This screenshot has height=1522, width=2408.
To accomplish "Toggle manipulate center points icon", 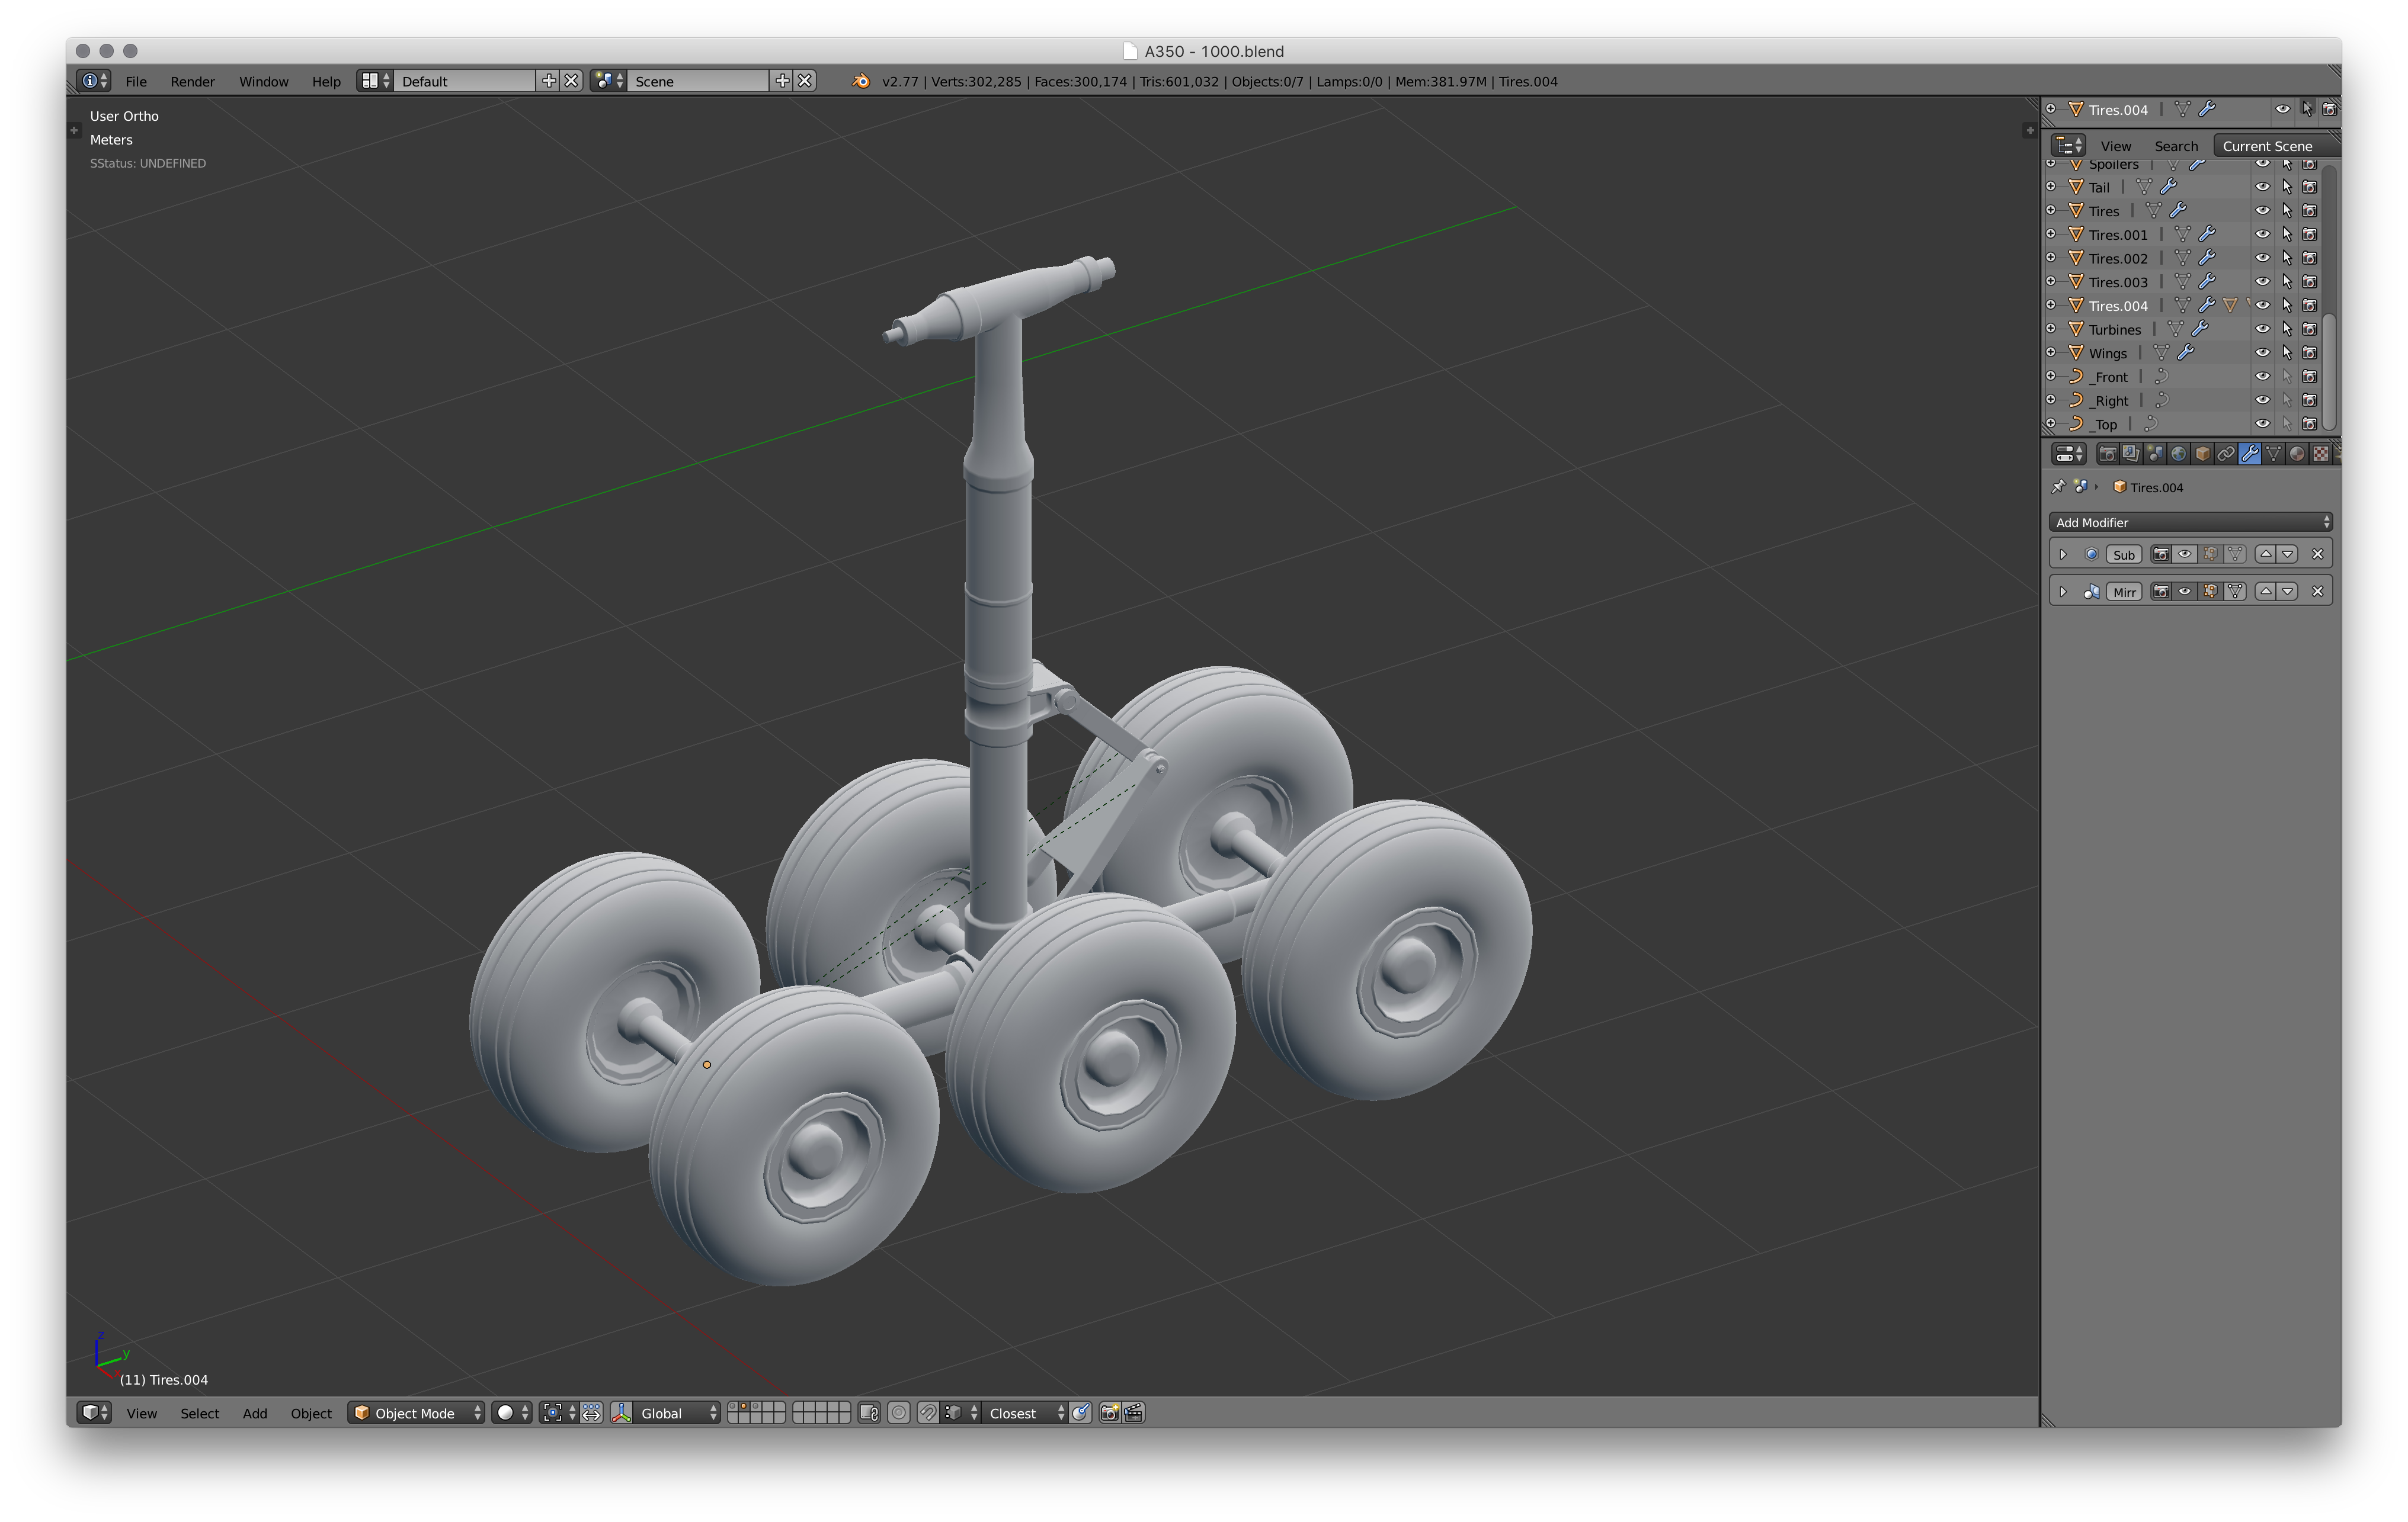I will (592, 1412).
